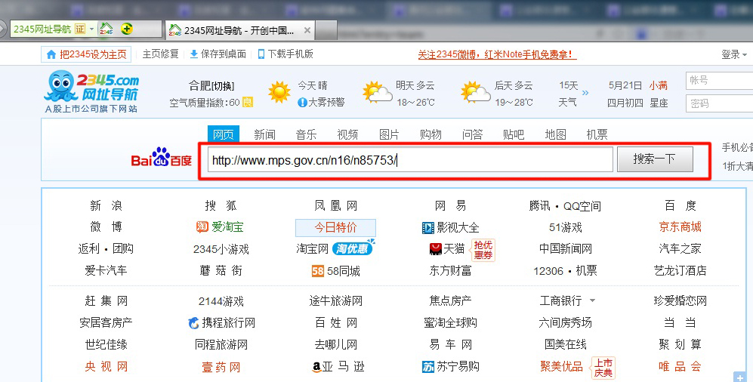
Task: Open the 途牛旅游网 link
Action: pos(335,301)
